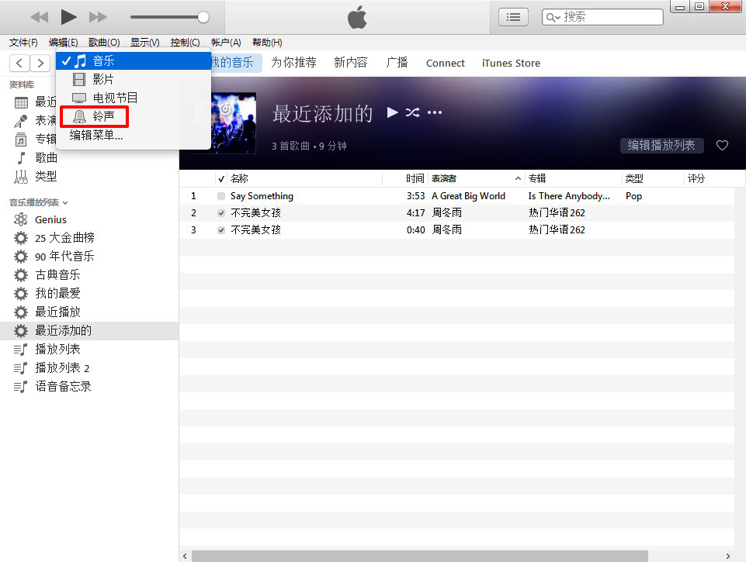The height and width of the screenshot is (562, 746).
Task: Click the horizontal scrollbar right arrow
Action: pyautogui.click(x=727, y=556)
